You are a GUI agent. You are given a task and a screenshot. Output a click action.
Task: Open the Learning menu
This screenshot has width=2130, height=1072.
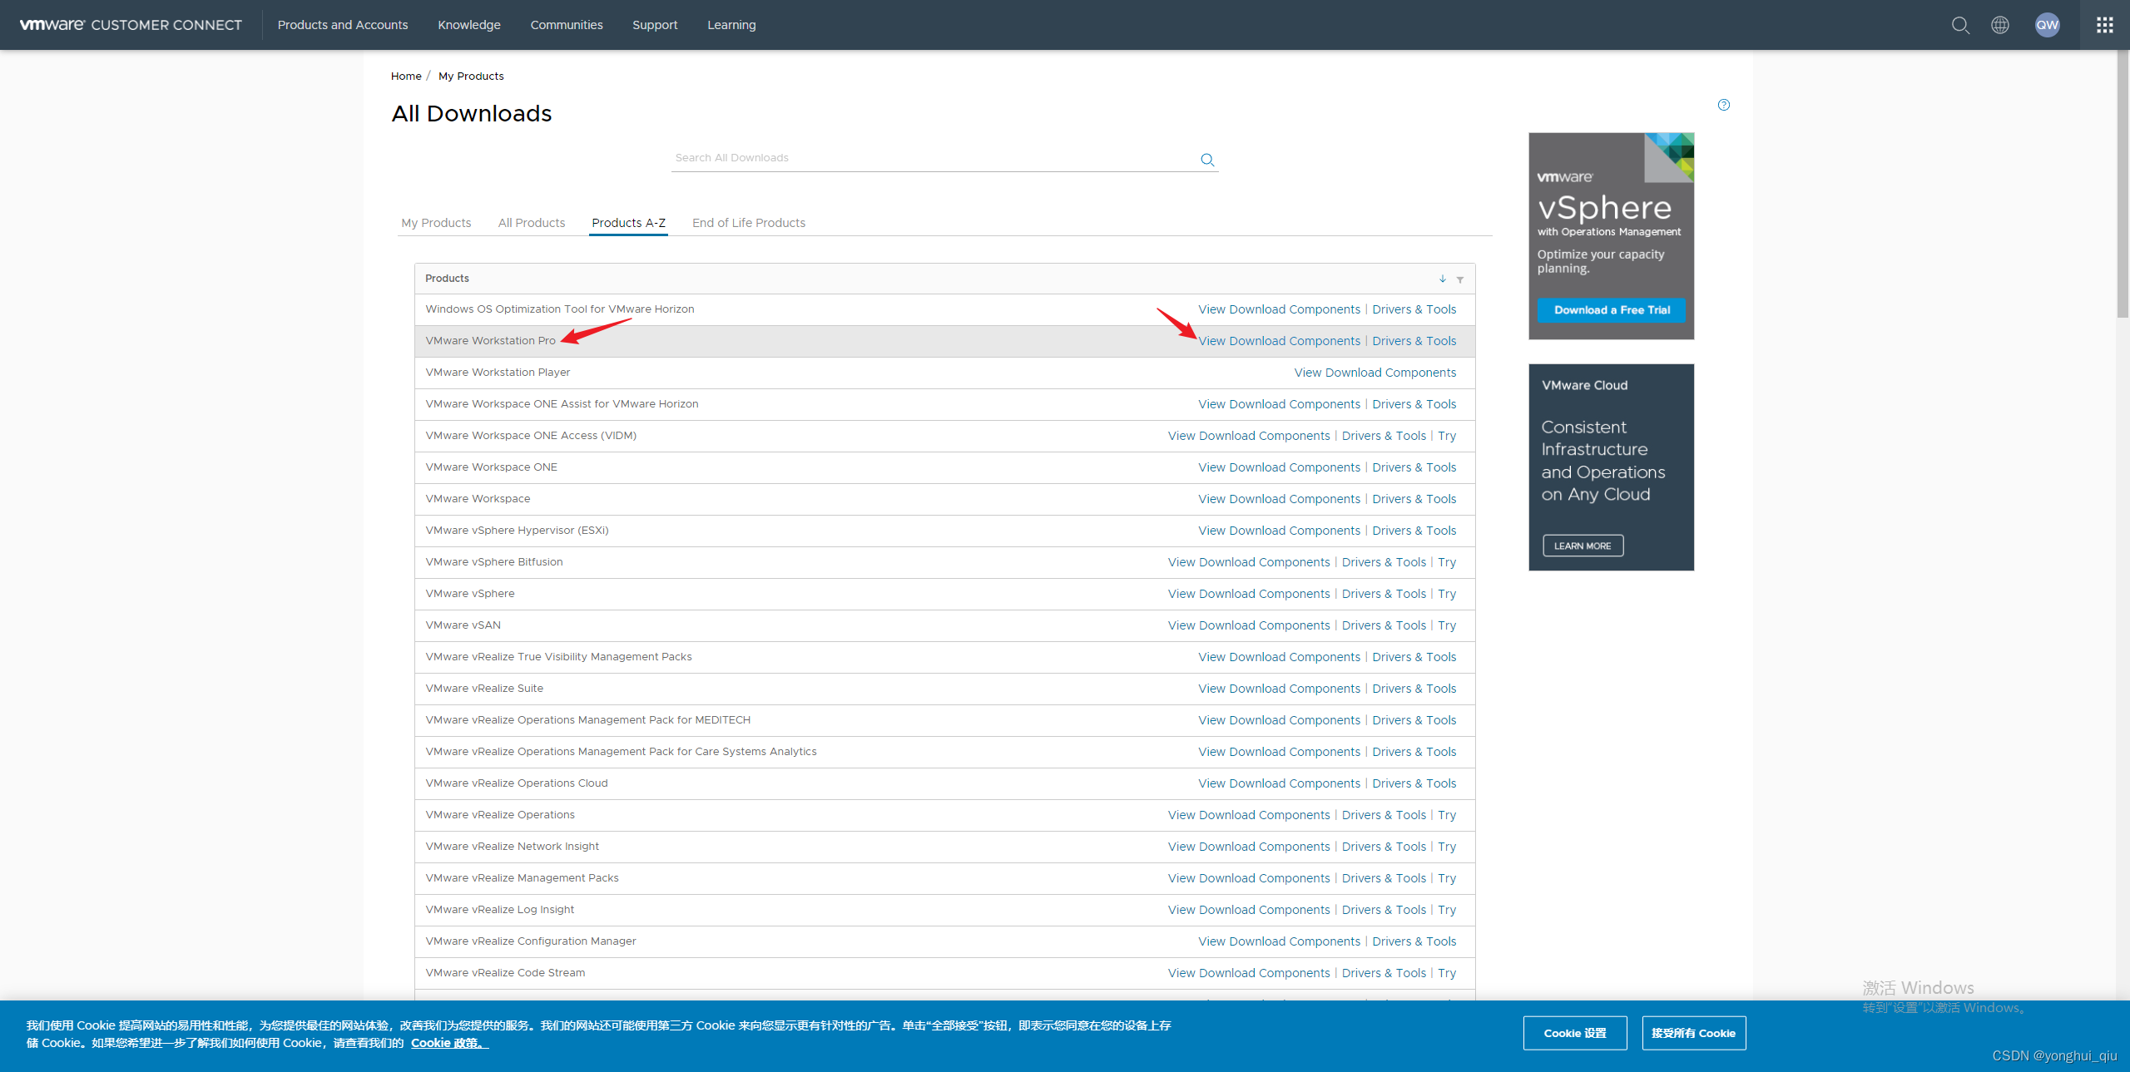coord(731,25)
